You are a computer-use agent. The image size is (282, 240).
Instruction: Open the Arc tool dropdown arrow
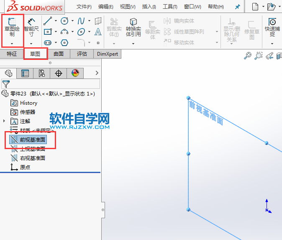pyautogui.click(x=72, y=32)
